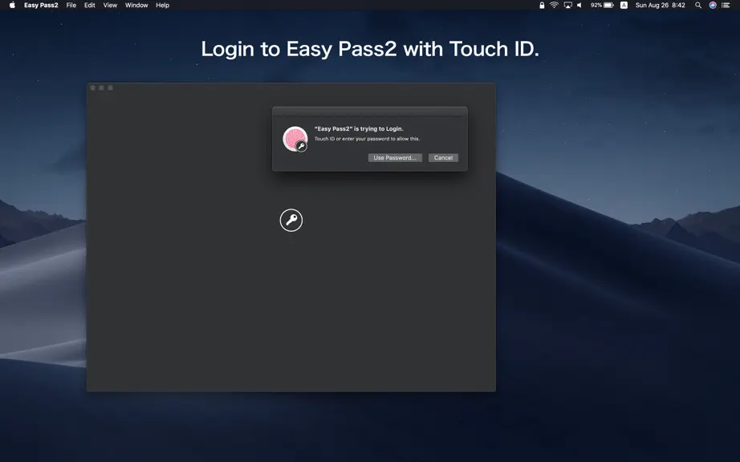The image size is (740, 462).
Task: Open the AirPlay display menu
Action: [x=567, y=5]
